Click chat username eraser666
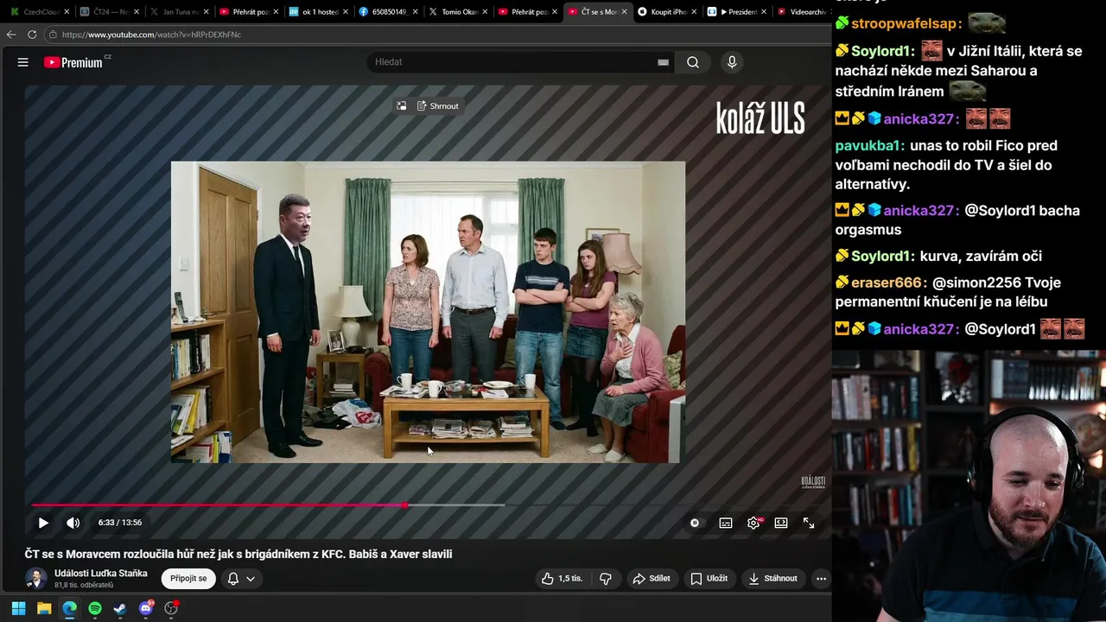1106x622 pixels. click(x=889, y=282)
